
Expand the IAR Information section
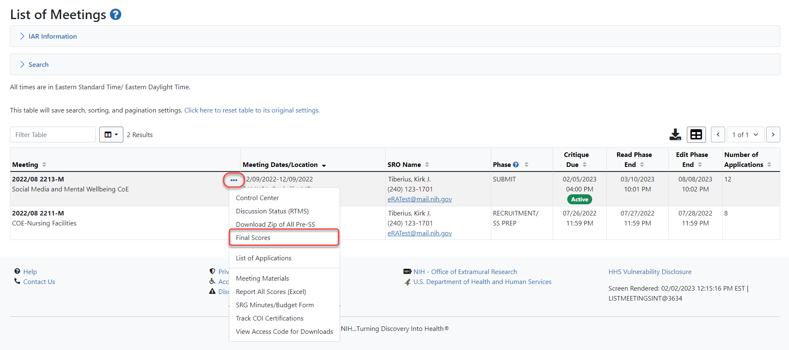click(52, 37)
